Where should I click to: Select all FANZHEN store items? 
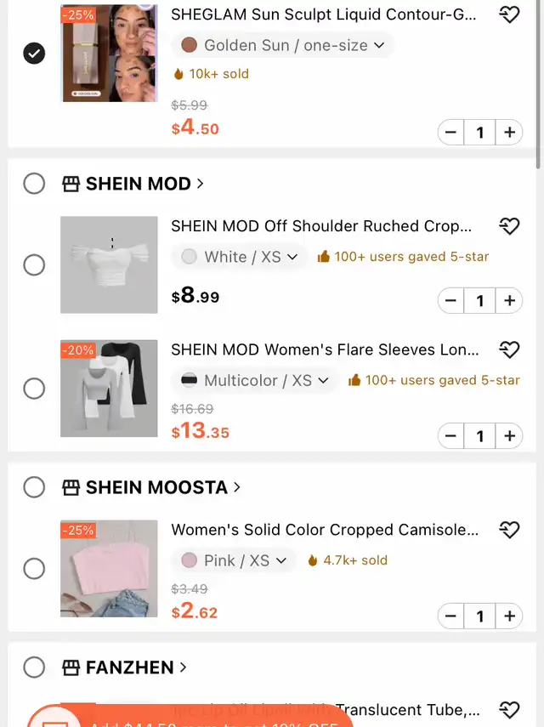click(x=34, y=667)
